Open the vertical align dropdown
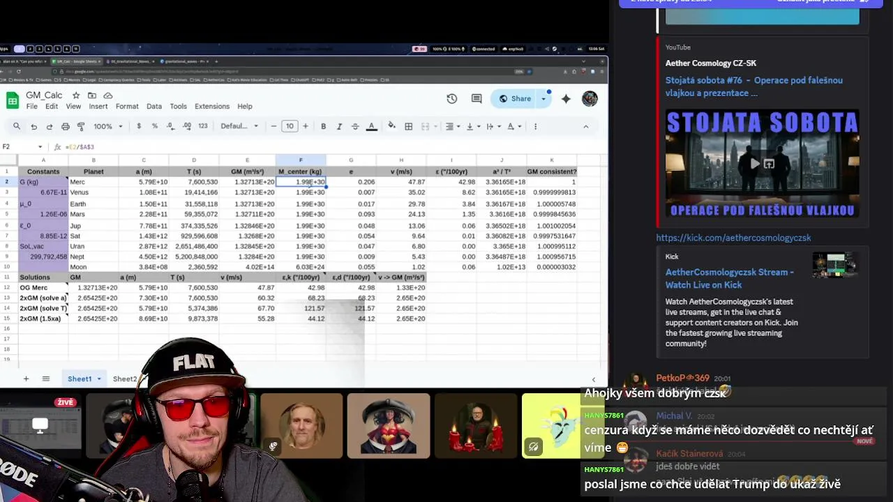Viewport: 893px width, 502px height. click(472, 126)
